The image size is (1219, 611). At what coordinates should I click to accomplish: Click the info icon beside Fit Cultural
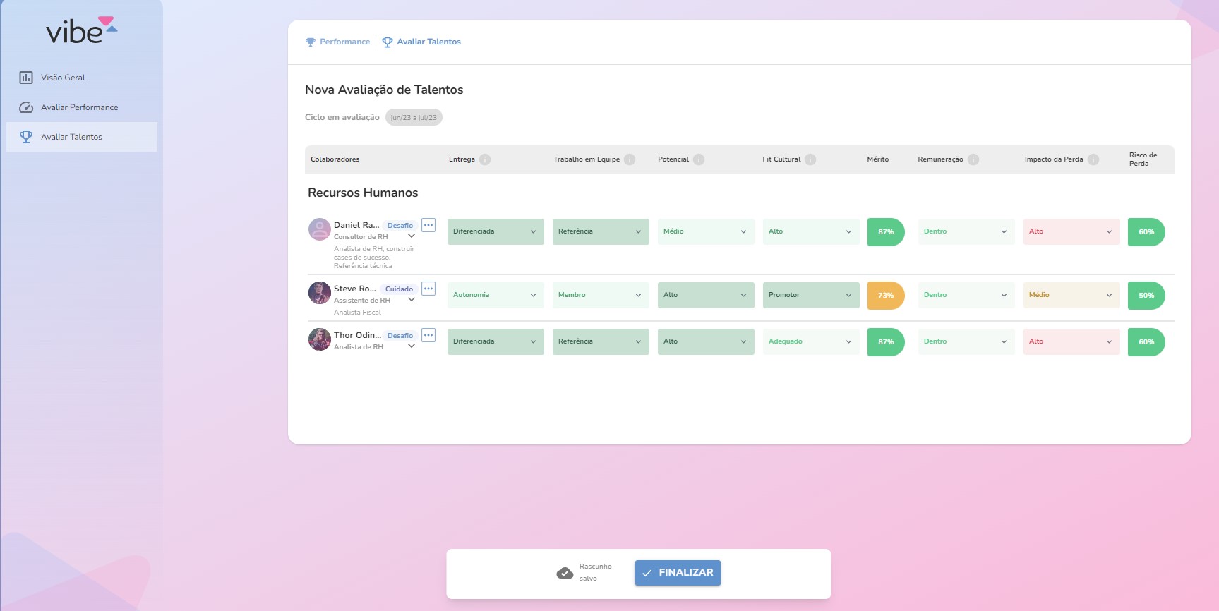(810, 159)
